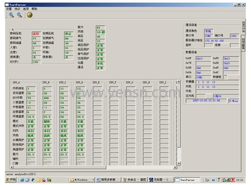Open the 未命名 - 画图 Paint taskbar item

tap(135, 180)
